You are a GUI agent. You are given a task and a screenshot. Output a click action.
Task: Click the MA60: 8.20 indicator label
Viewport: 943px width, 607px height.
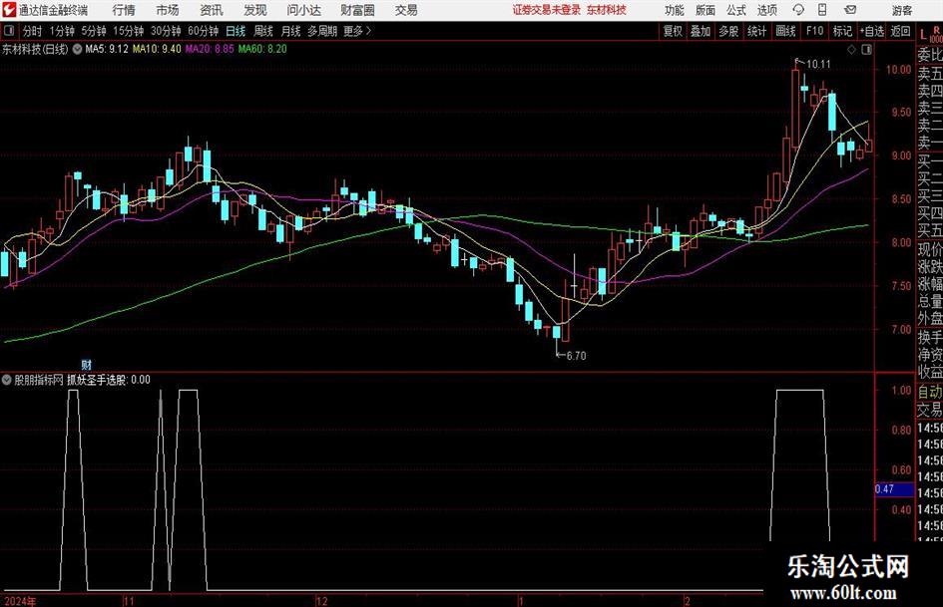[x=262, y=49]
